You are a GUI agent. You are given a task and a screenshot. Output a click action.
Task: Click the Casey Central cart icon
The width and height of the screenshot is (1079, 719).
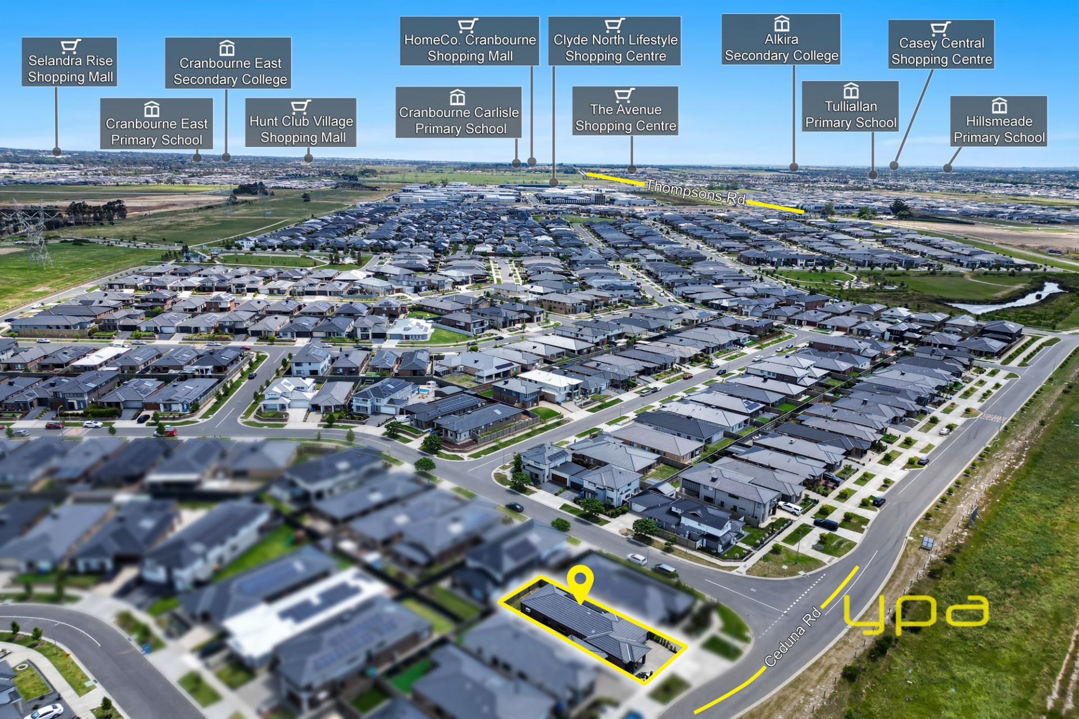(x=940, y=29)
